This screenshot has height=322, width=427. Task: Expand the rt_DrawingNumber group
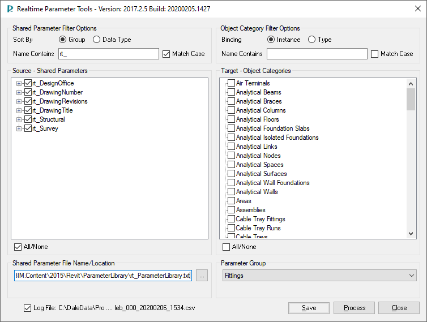19,93
